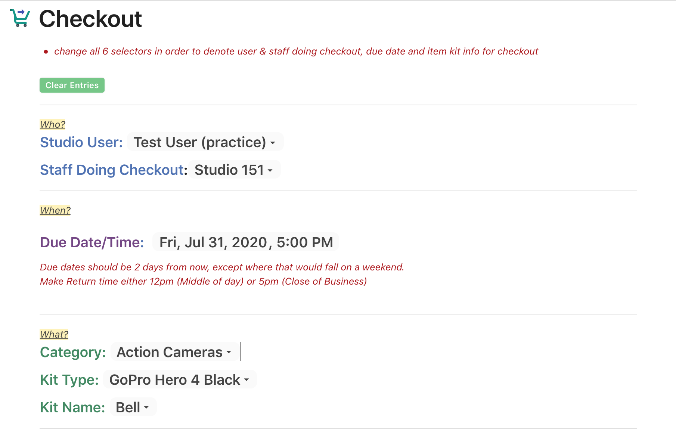Screen dimensions: 676x434
Task: Expand the Kit Name dropdown showing Bell
Action: click(x=133, y=407)
